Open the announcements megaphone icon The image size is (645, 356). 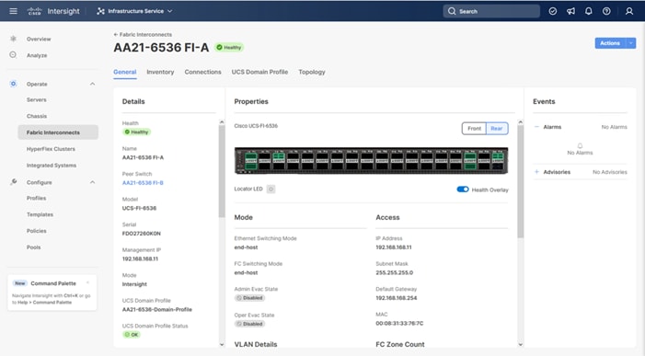tap(570, 11)
